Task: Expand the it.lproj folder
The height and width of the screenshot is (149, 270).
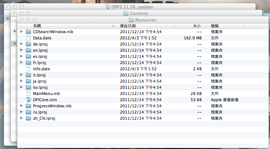Action: [x=21, y=75]
